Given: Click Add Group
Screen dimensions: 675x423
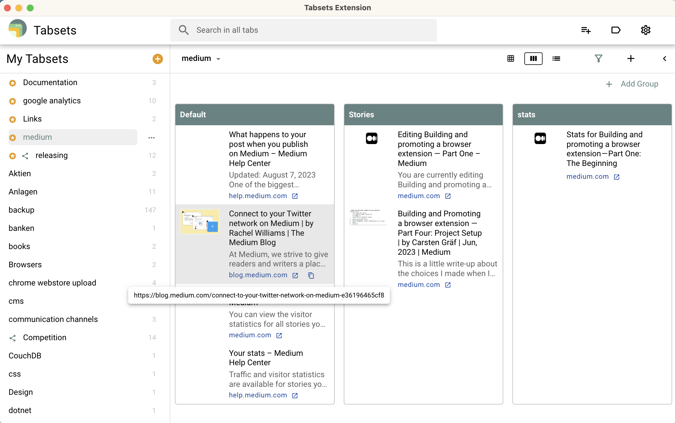Looking at the screenshot, I should tap(632, 84).
